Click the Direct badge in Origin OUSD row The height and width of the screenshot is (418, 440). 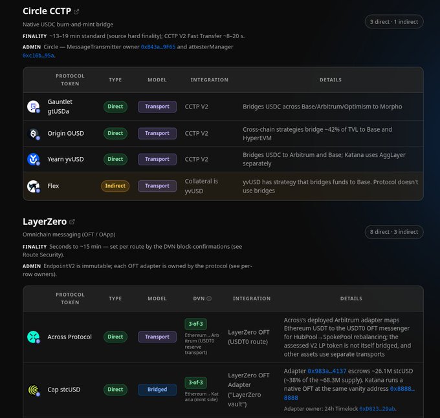pyautogui.click(x=115, y=133)
